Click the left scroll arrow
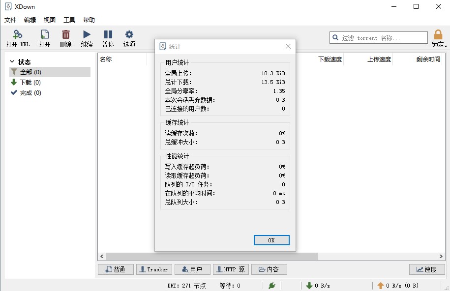450x291 pixels. click(102, 256)
